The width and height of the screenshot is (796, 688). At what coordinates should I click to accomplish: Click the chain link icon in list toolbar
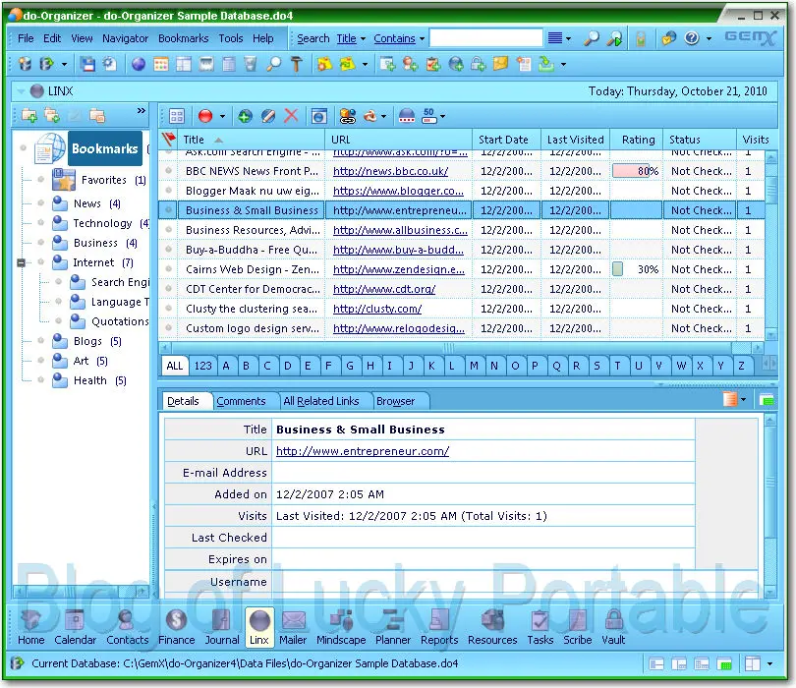pyautogui.click(x=348, y=117)
